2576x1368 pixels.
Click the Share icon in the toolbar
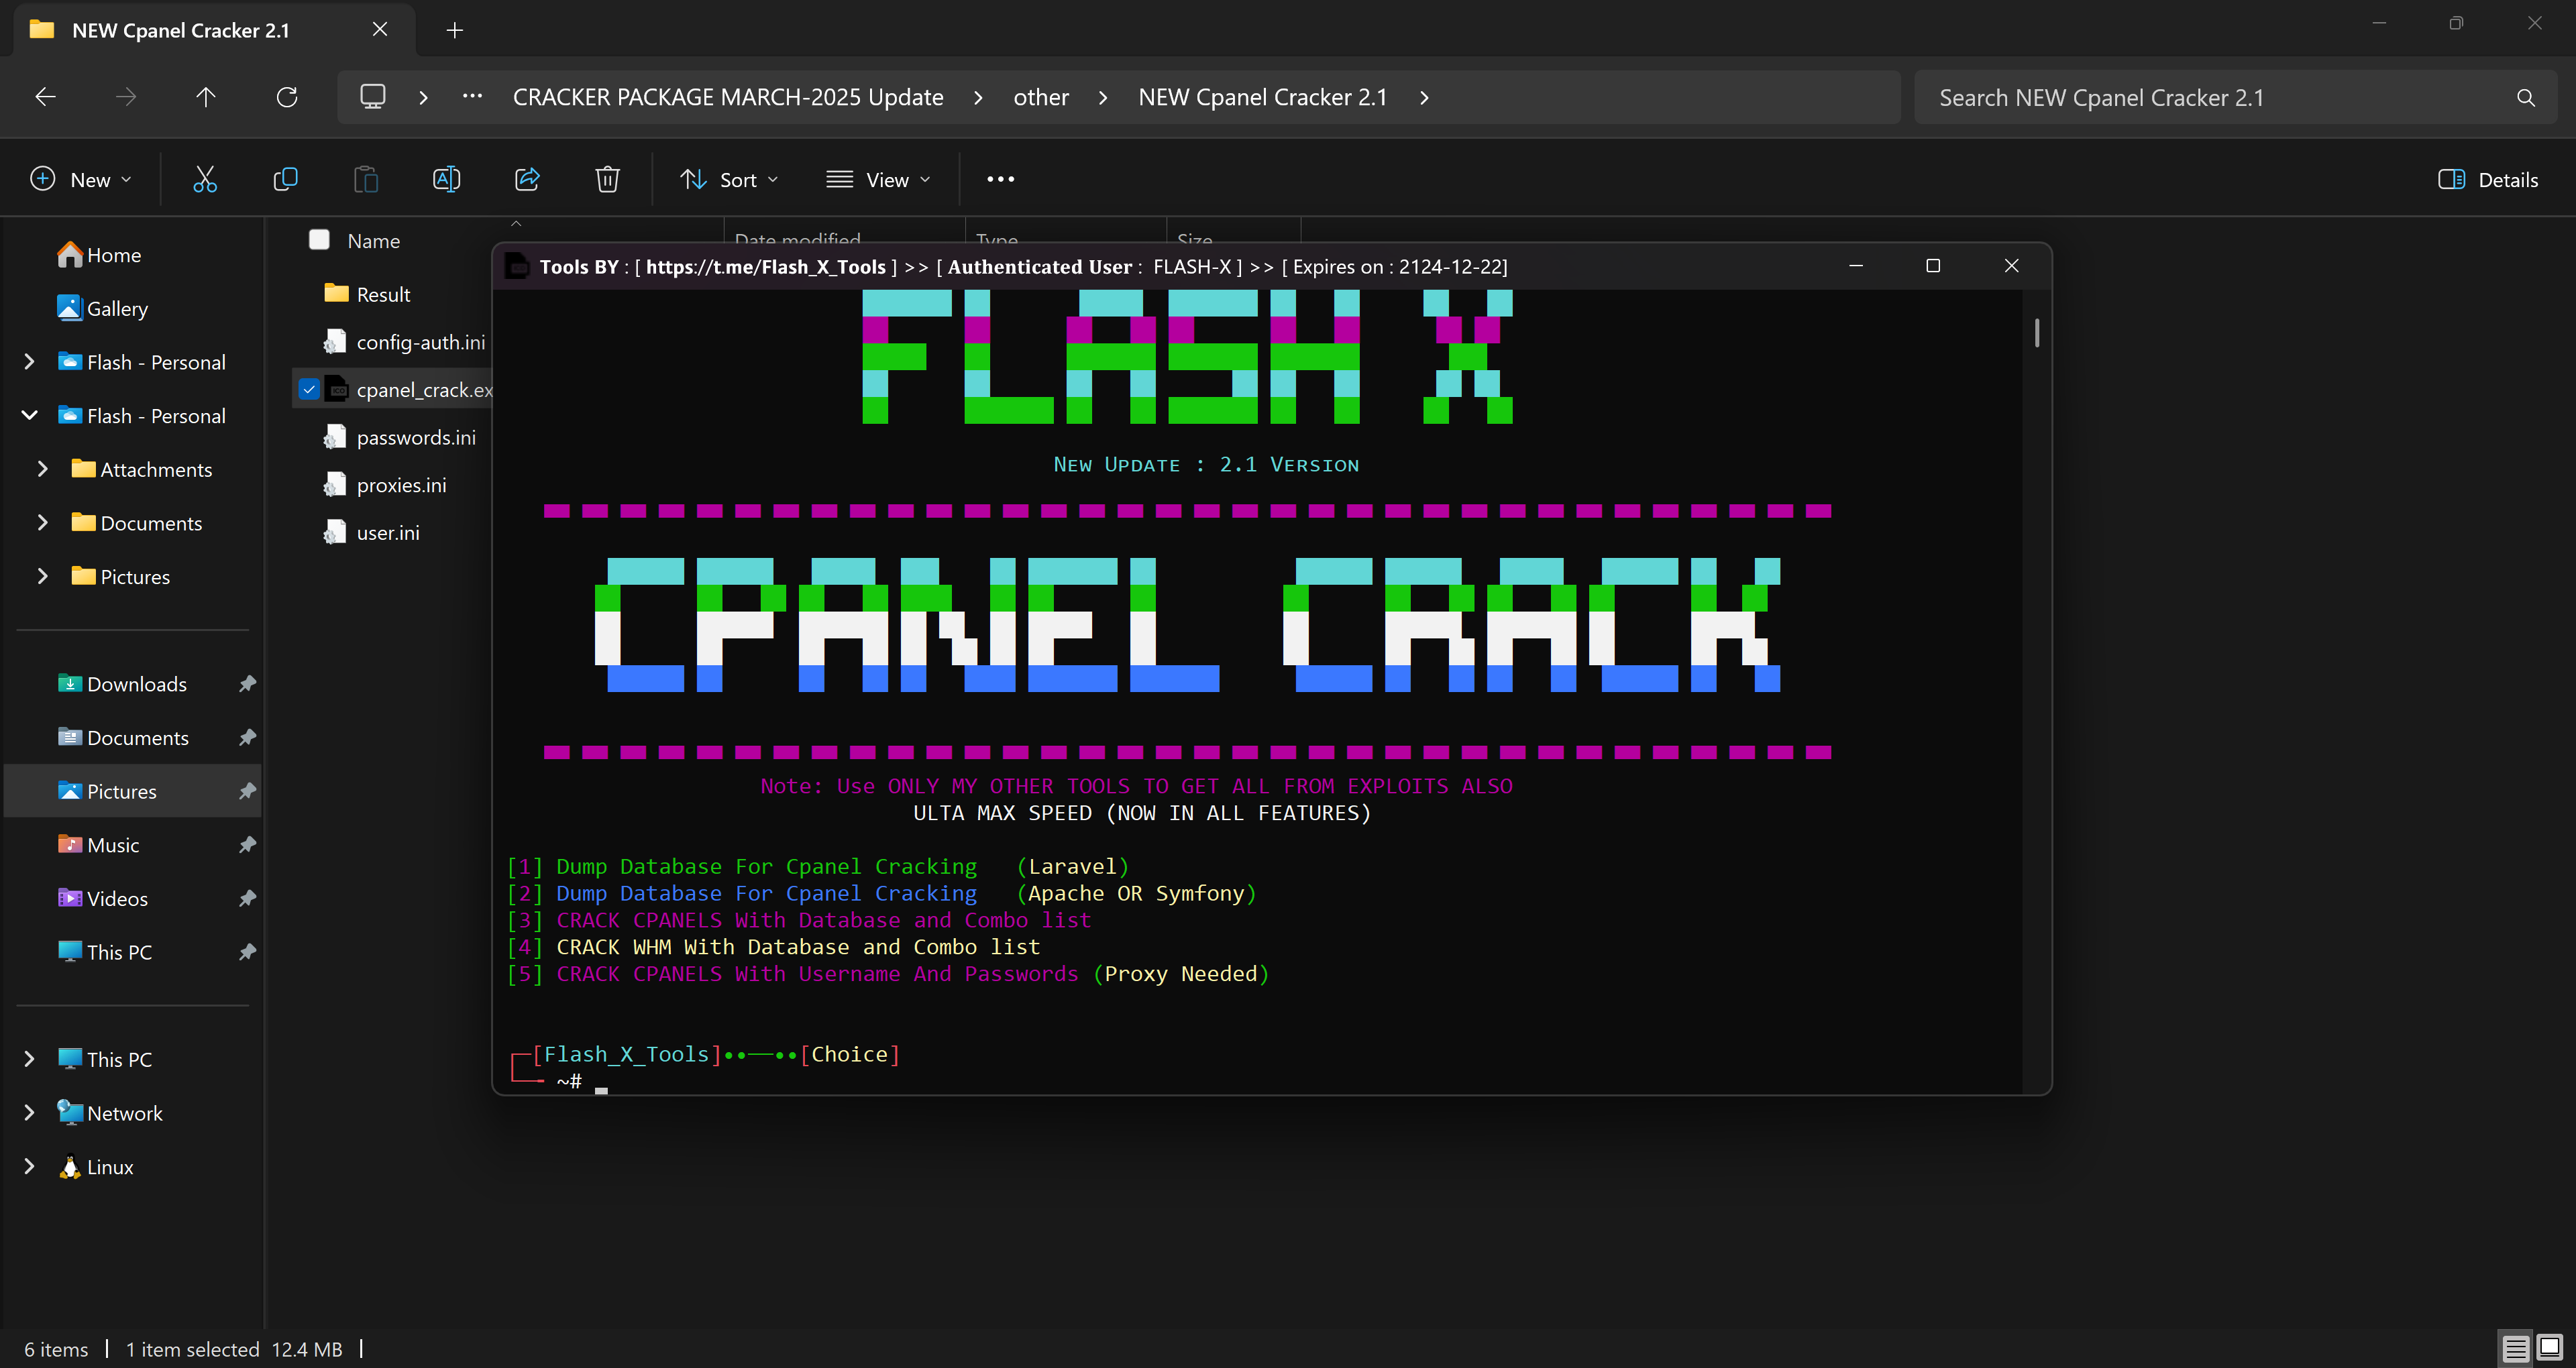(527, 179)
